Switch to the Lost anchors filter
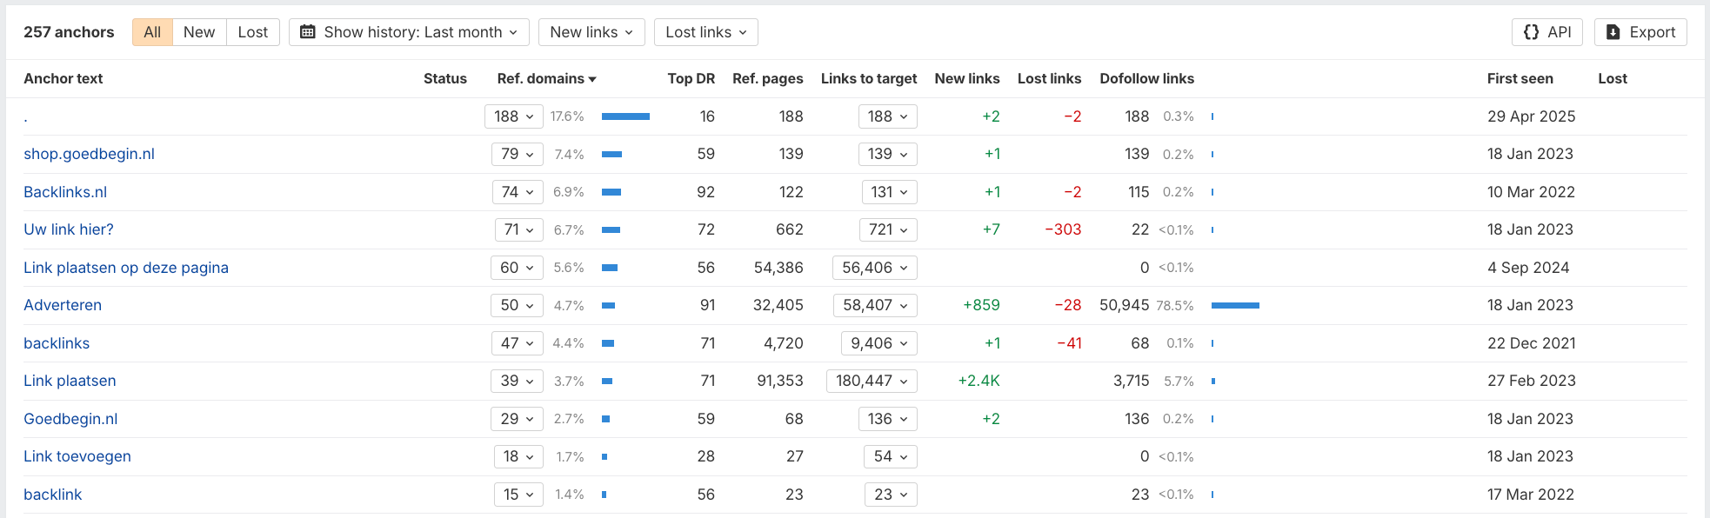The width and height of the screenshot is (1710, 518). tap(253, 32)
